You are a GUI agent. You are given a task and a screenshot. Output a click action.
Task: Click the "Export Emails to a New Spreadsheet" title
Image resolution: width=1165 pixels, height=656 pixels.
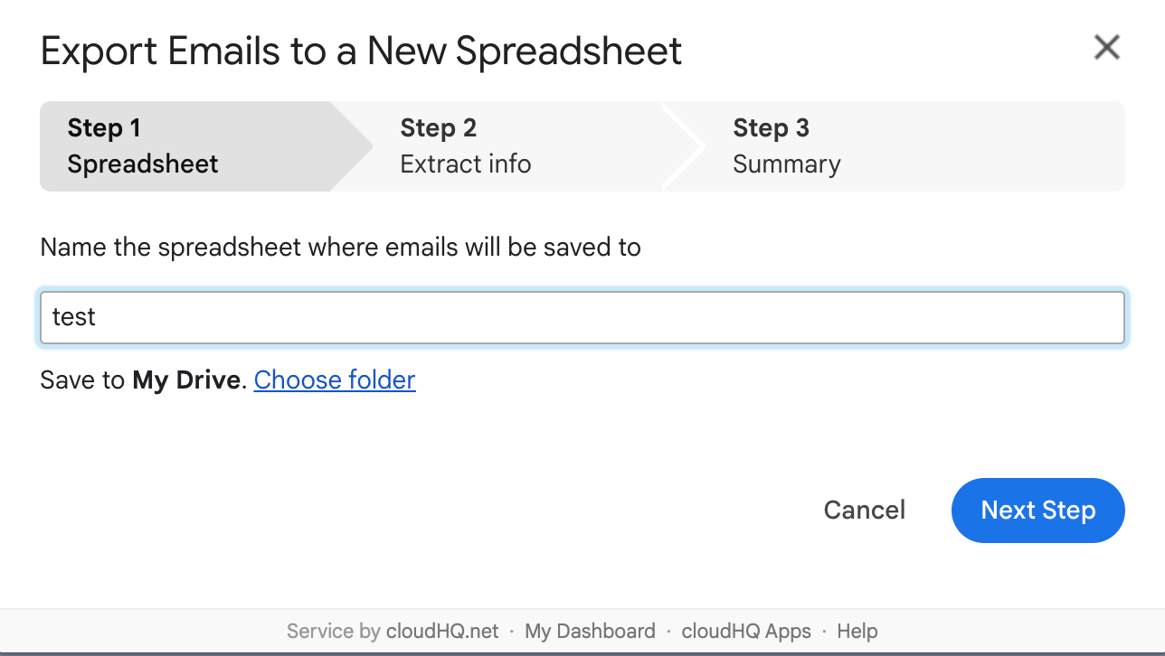(361, 51)
